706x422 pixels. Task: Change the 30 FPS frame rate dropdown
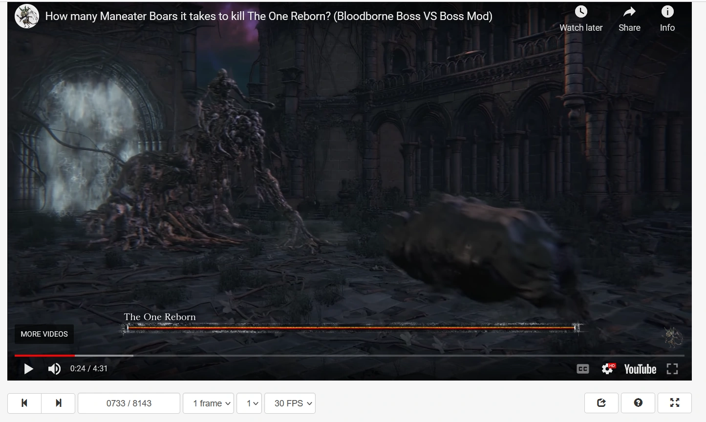(290, 403)
